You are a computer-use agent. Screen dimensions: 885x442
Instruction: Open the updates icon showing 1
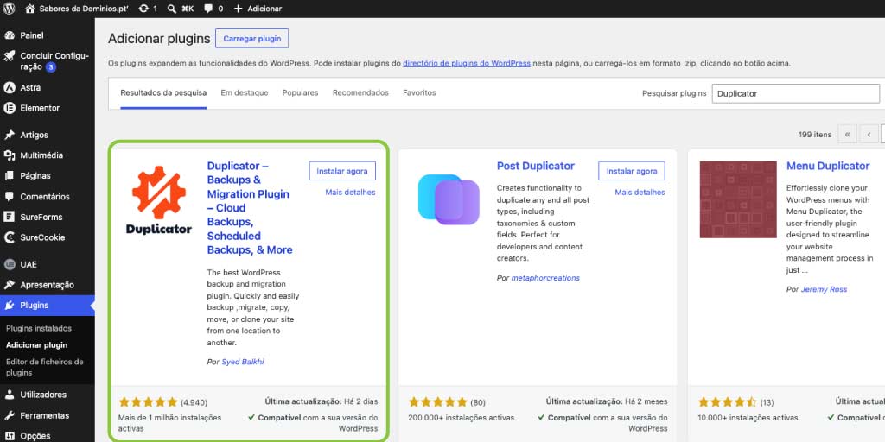(x=144, y=9)
